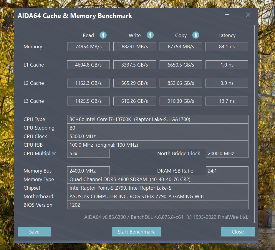Click the Close button

coord(238,232)
